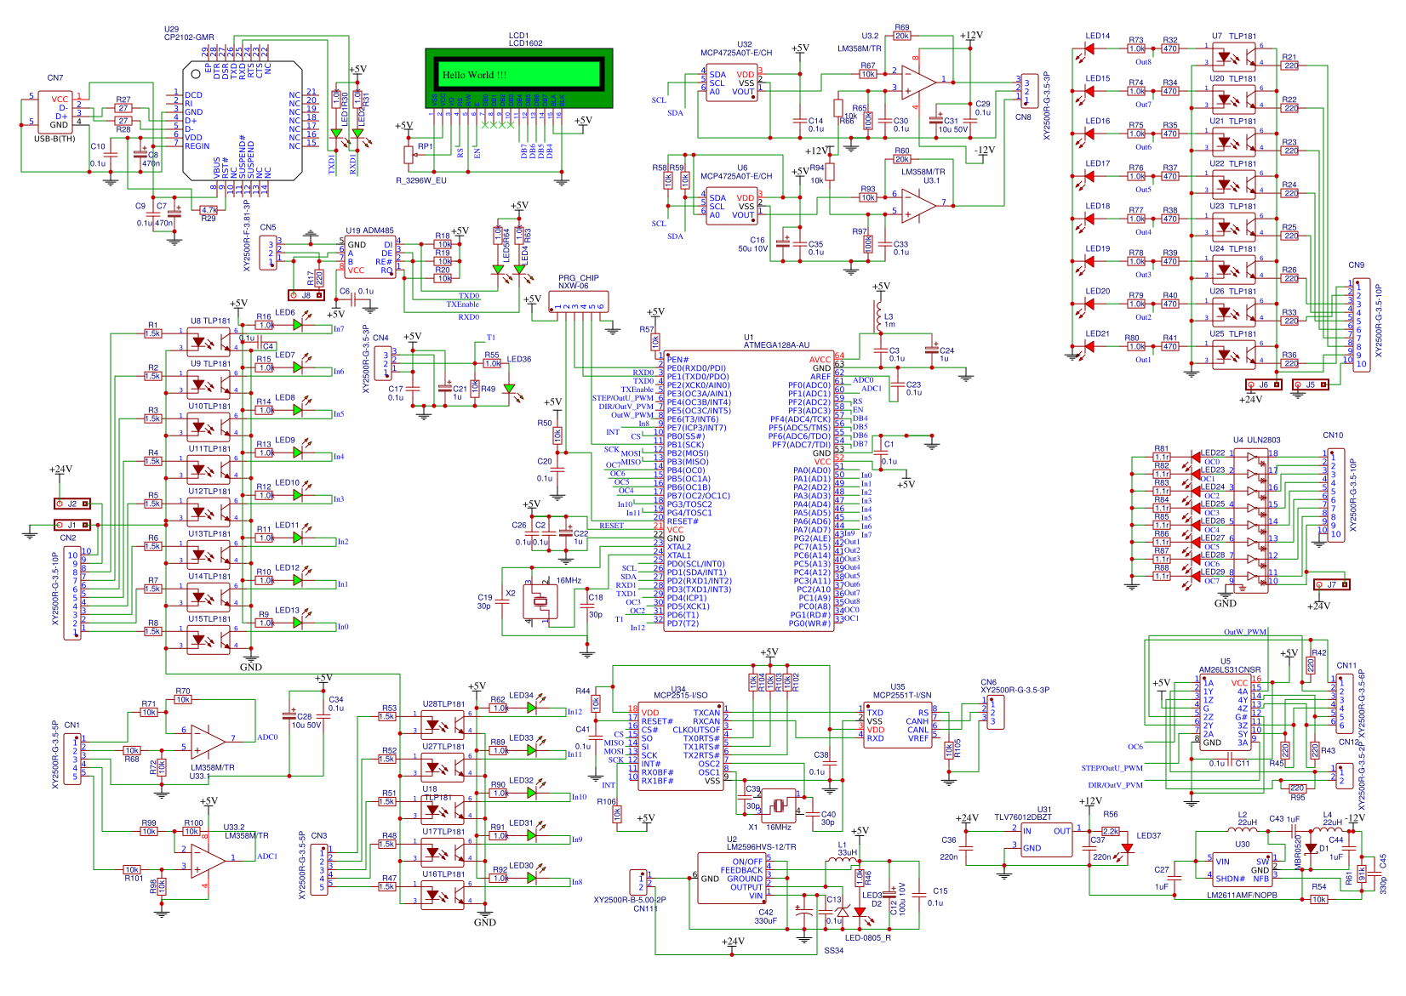Click the J2 jumper near +24V

(72, 504)
